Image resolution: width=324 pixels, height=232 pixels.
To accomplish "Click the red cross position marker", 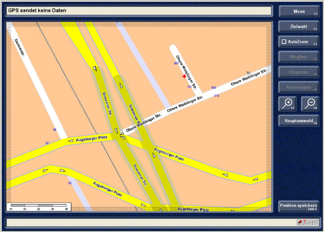I will tap(184, 77).
